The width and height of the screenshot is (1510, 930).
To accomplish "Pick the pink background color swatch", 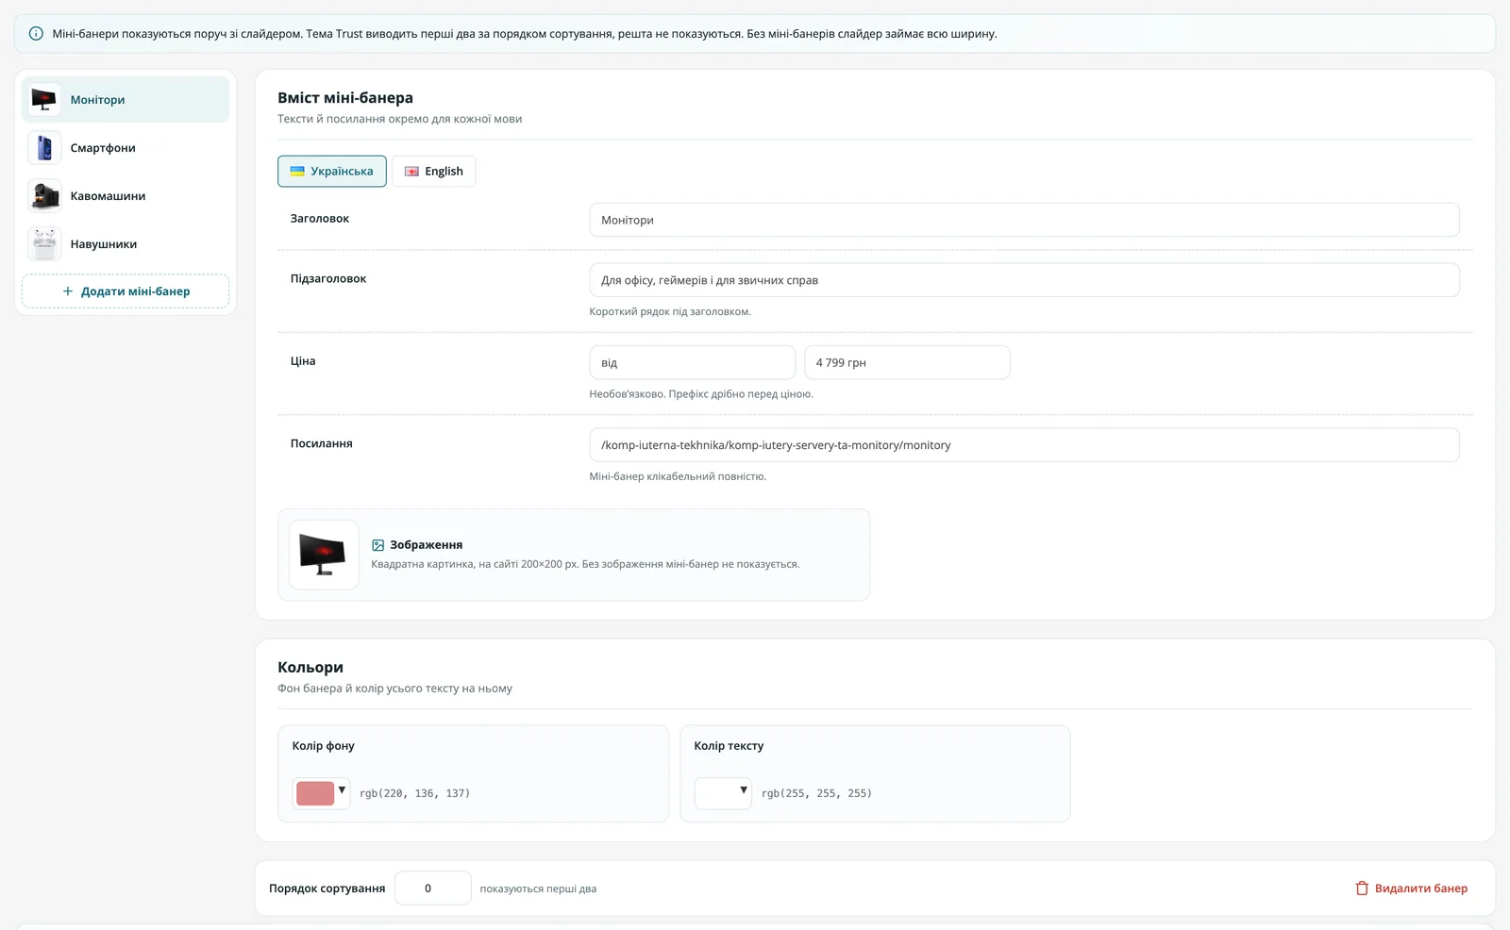I will [315, 793].
